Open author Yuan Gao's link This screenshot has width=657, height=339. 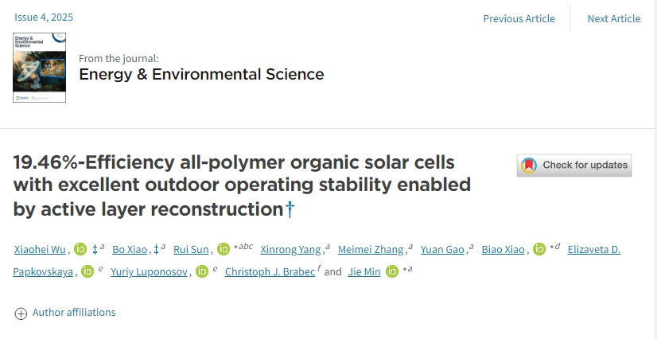(x=443, y=250)
